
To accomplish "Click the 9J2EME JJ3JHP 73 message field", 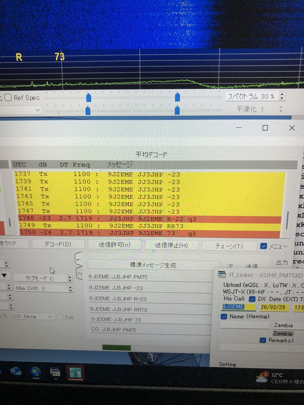I will tap(151, 319).
